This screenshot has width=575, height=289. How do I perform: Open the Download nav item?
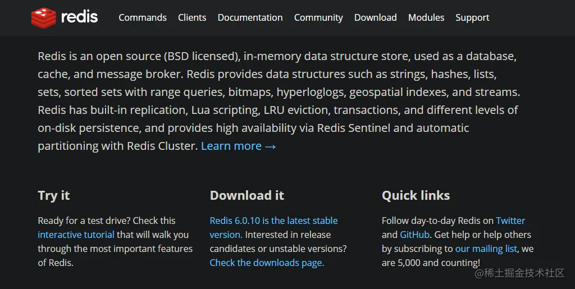(x=375, y=17)
